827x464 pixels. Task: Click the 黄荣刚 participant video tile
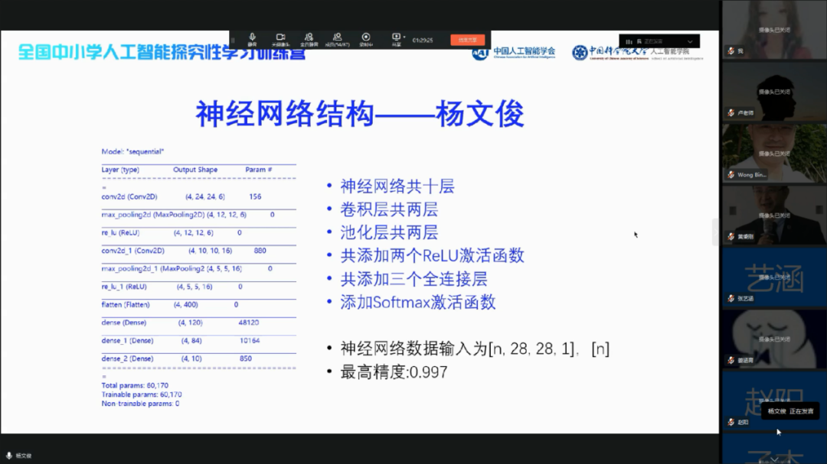click(x=774, y=215)
